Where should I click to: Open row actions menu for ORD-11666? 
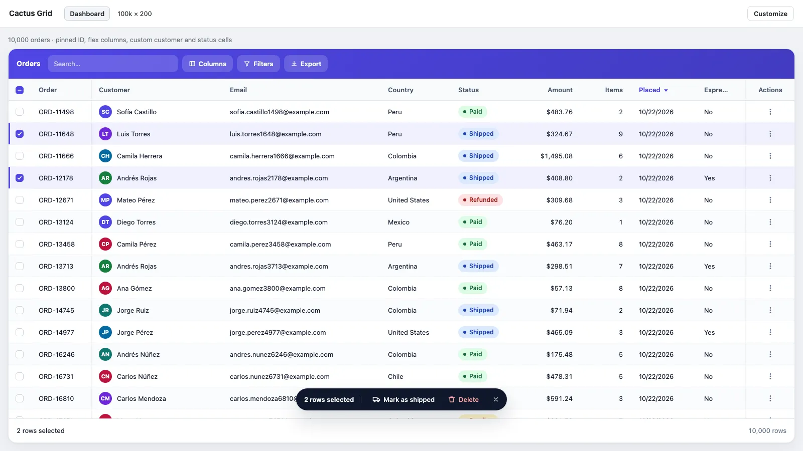click(770, 156)
